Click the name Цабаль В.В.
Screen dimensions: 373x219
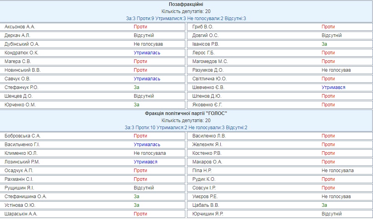pos(206,205)
